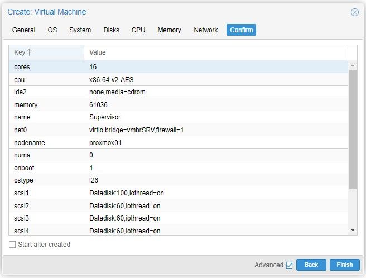Go to the System tab
The image size is (366, 278).
click(x=80, y=30)
